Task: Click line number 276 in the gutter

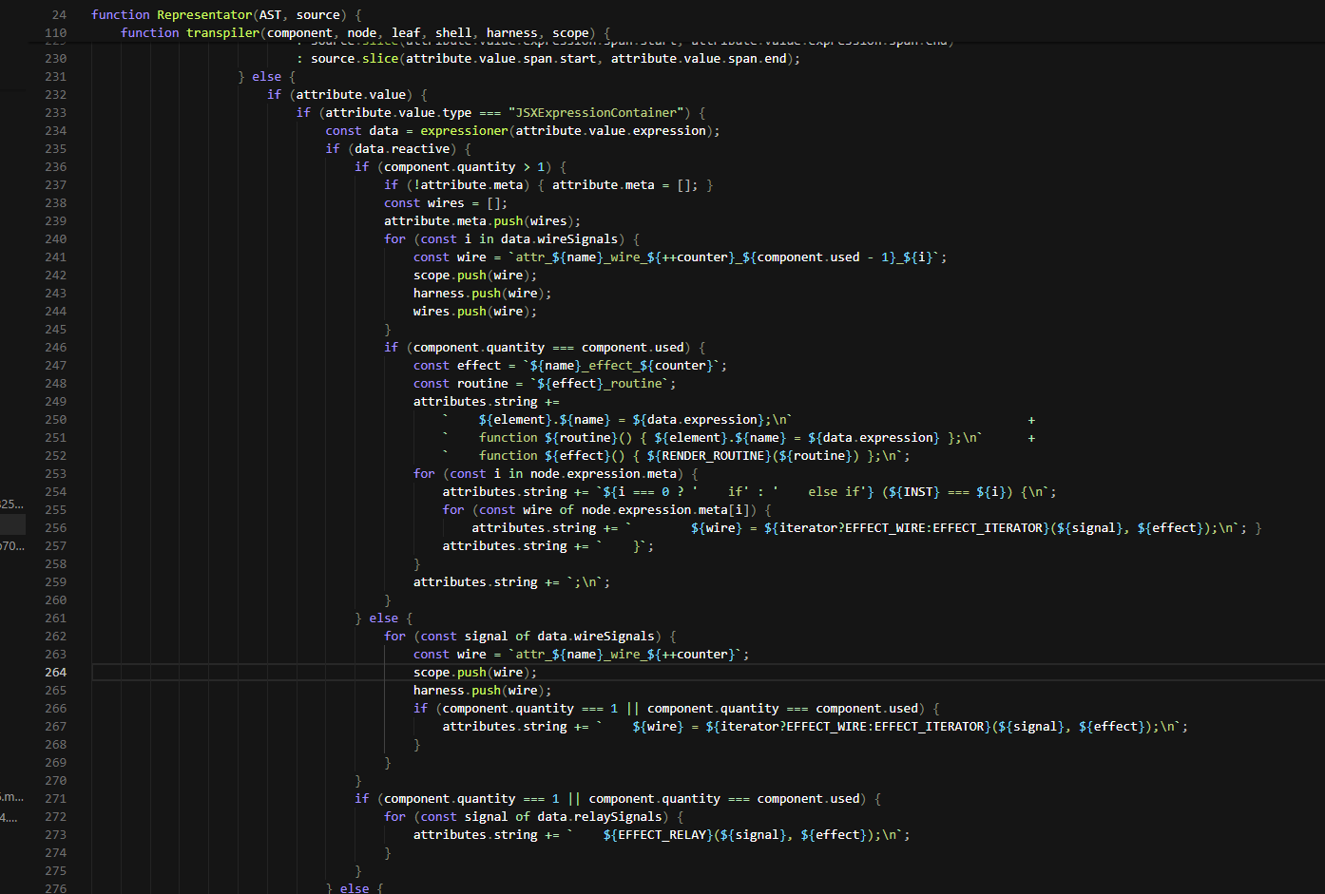Action: point(55,888)
